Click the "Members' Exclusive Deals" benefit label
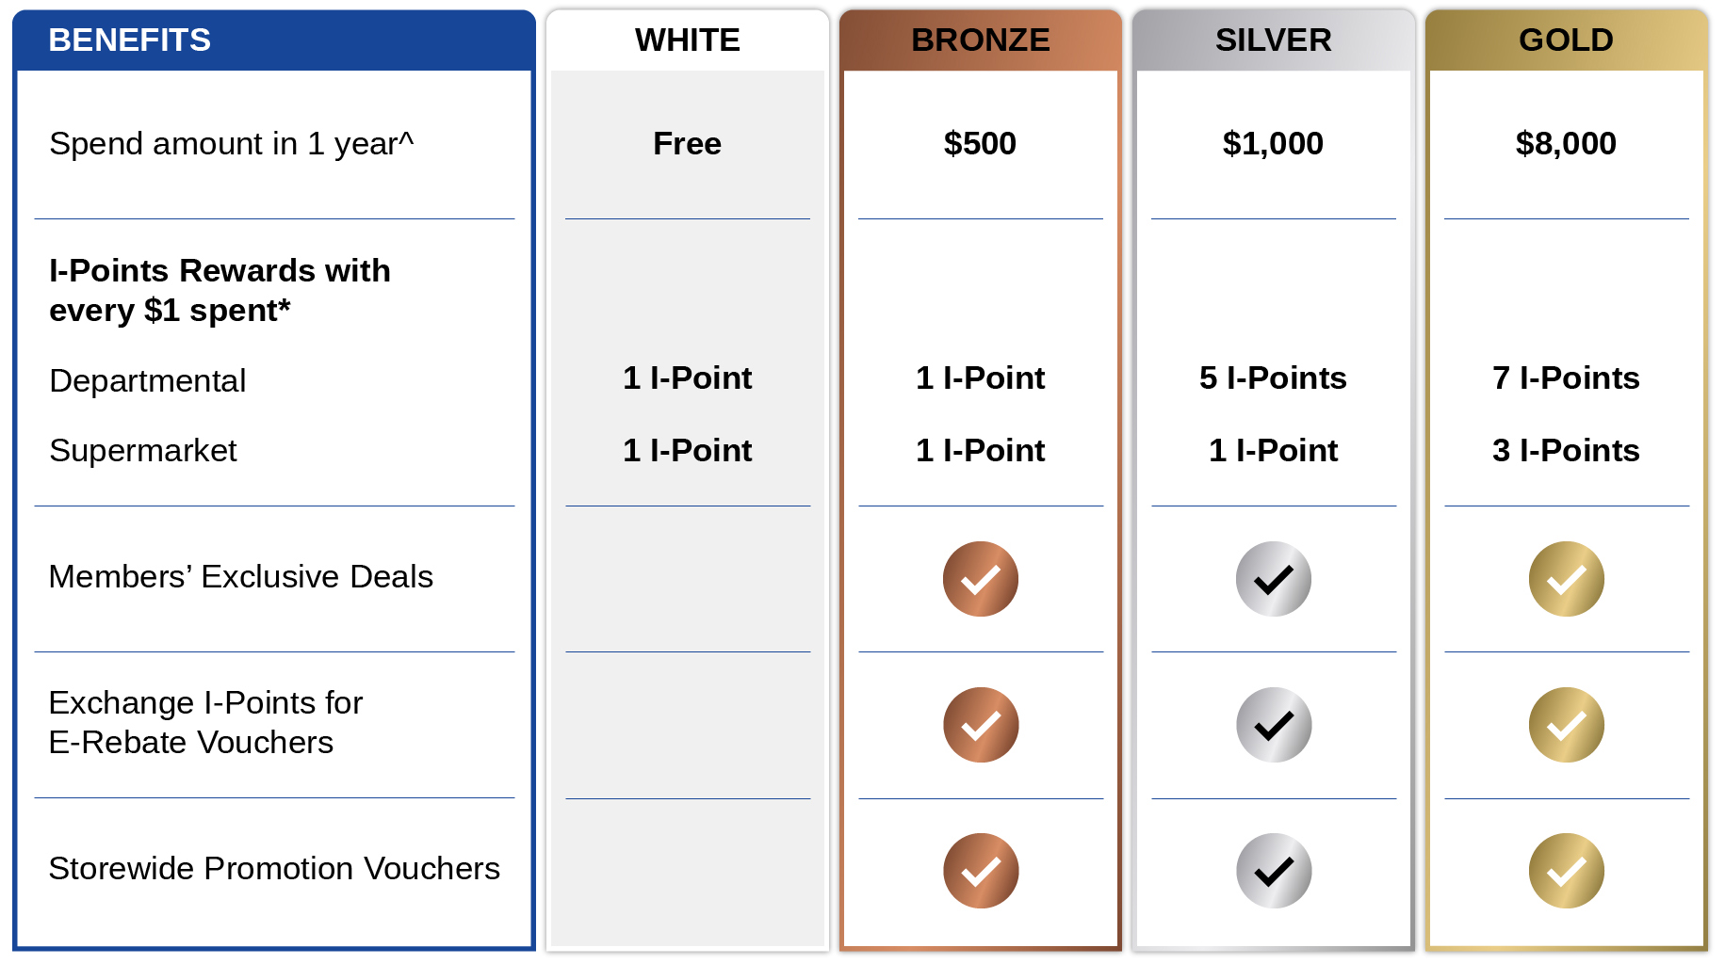 click(241, 576)
